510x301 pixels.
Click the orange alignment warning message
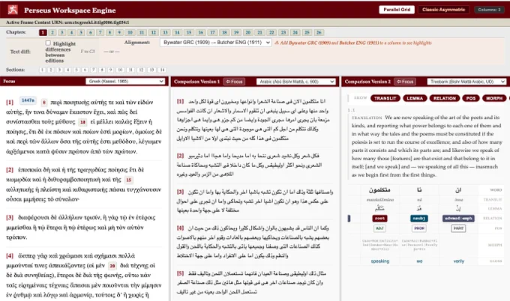tap(353, 43)
